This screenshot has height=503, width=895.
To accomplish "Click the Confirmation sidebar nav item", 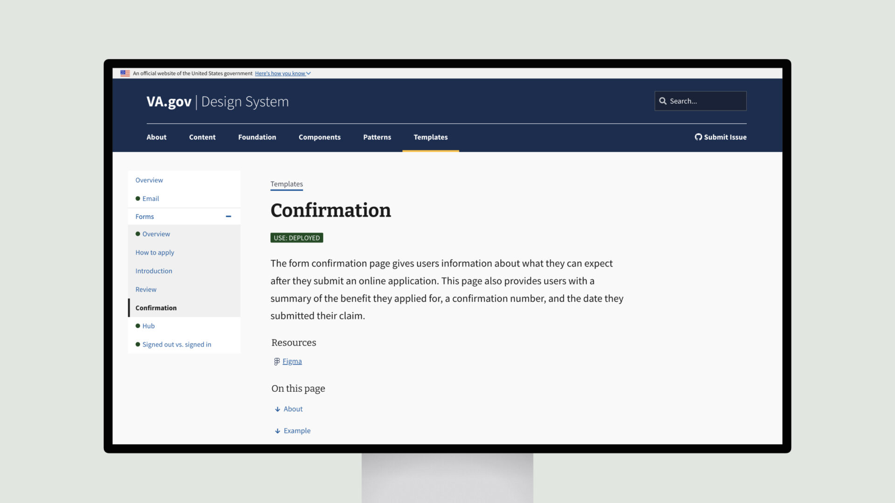I will [x=156, y=307].
